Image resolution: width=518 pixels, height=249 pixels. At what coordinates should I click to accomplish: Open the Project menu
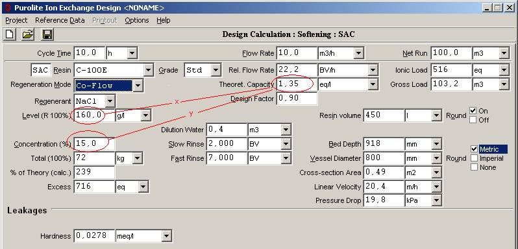coord(16,20)
